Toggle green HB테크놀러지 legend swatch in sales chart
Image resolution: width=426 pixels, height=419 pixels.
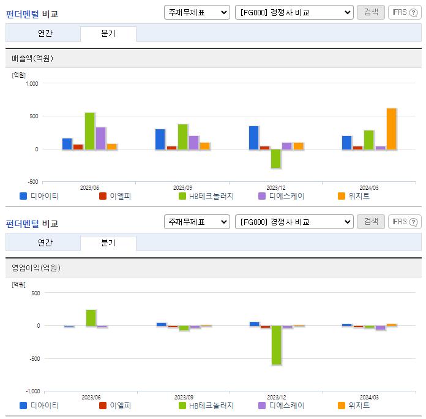point(182,196)
